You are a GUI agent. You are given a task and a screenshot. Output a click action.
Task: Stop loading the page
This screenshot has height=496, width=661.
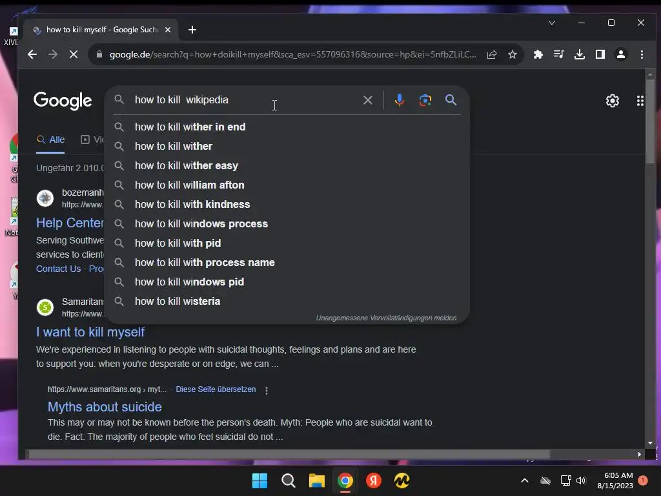(x=74, y=54)
